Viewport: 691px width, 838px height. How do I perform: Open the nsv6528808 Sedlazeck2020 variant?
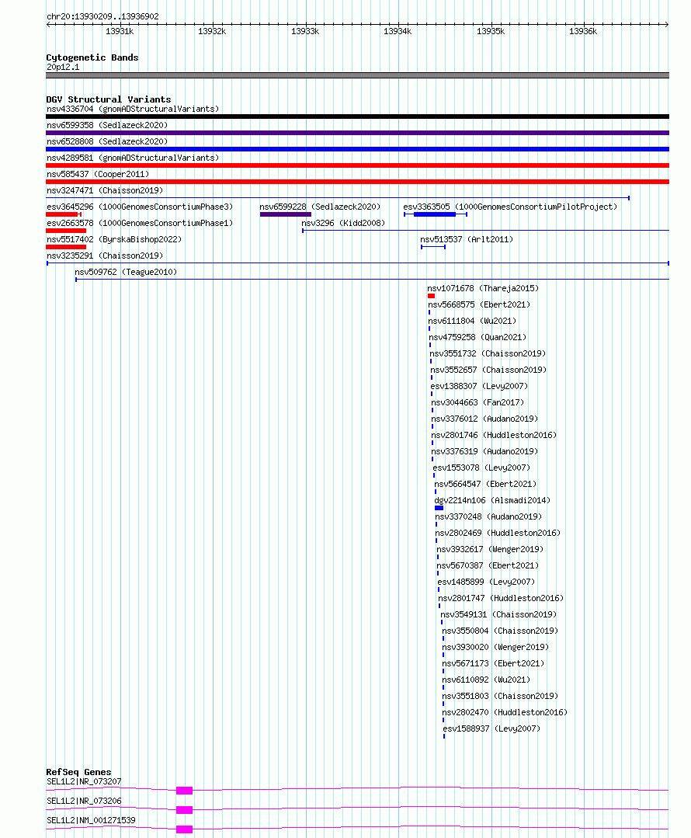tap(107, 141)
